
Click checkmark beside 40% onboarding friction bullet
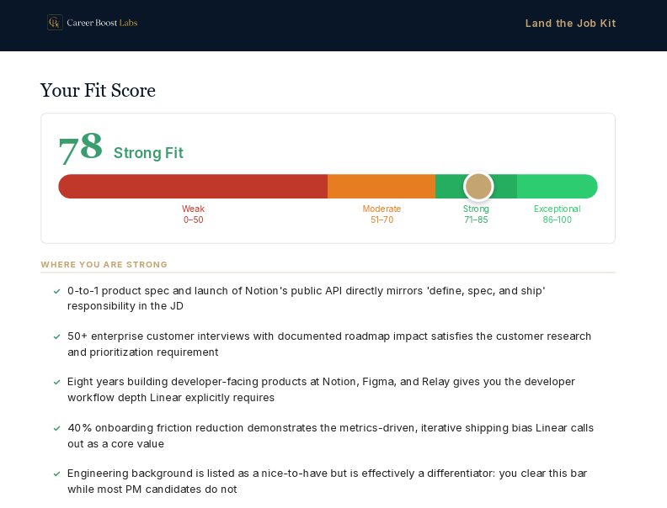tap(56, 428)
